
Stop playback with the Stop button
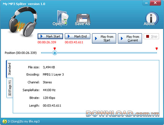pyautogui.click(x=151, y=37)
